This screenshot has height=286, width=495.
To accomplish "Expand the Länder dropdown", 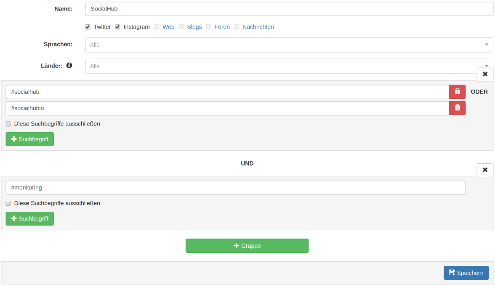I will [289, 66].
